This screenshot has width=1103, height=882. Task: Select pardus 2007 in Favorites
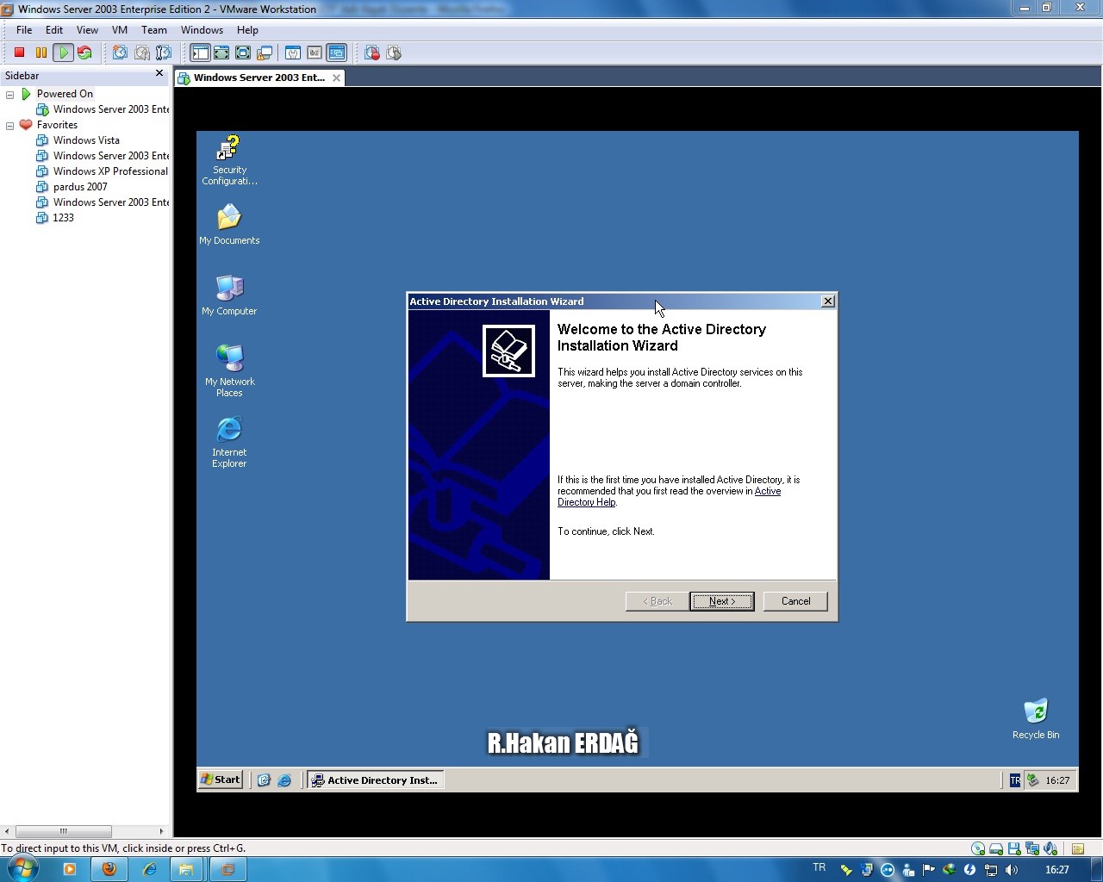click(x=72, y=187)
